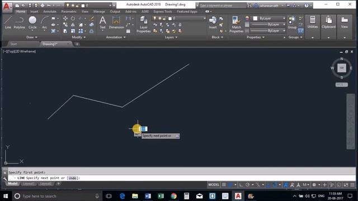Screen dimensions: 358x201
Task: Open the AutoCAD application menu logo
Action: pos(7,7)
